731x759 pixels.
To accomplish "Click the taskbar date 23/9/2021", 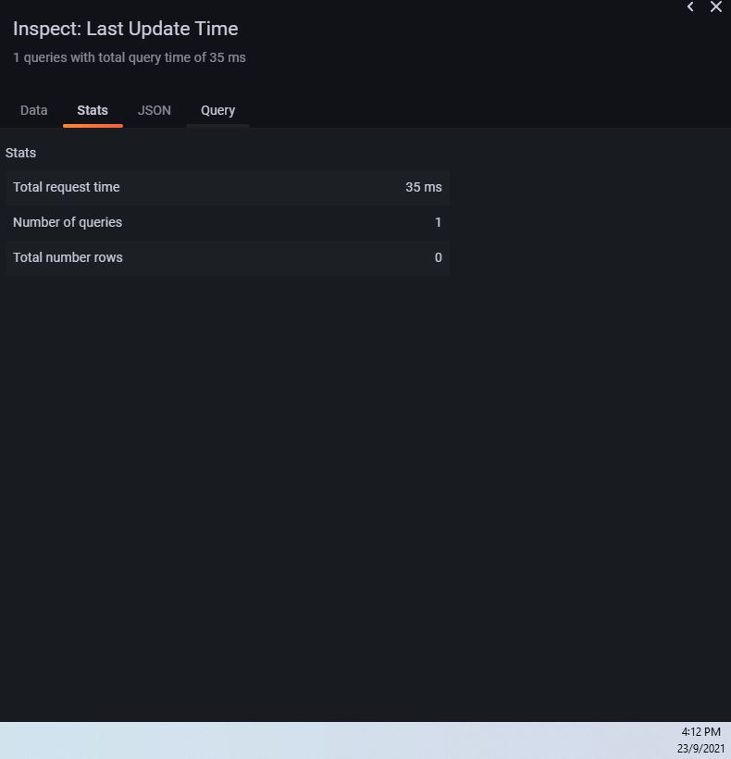I will click(700, 748).
